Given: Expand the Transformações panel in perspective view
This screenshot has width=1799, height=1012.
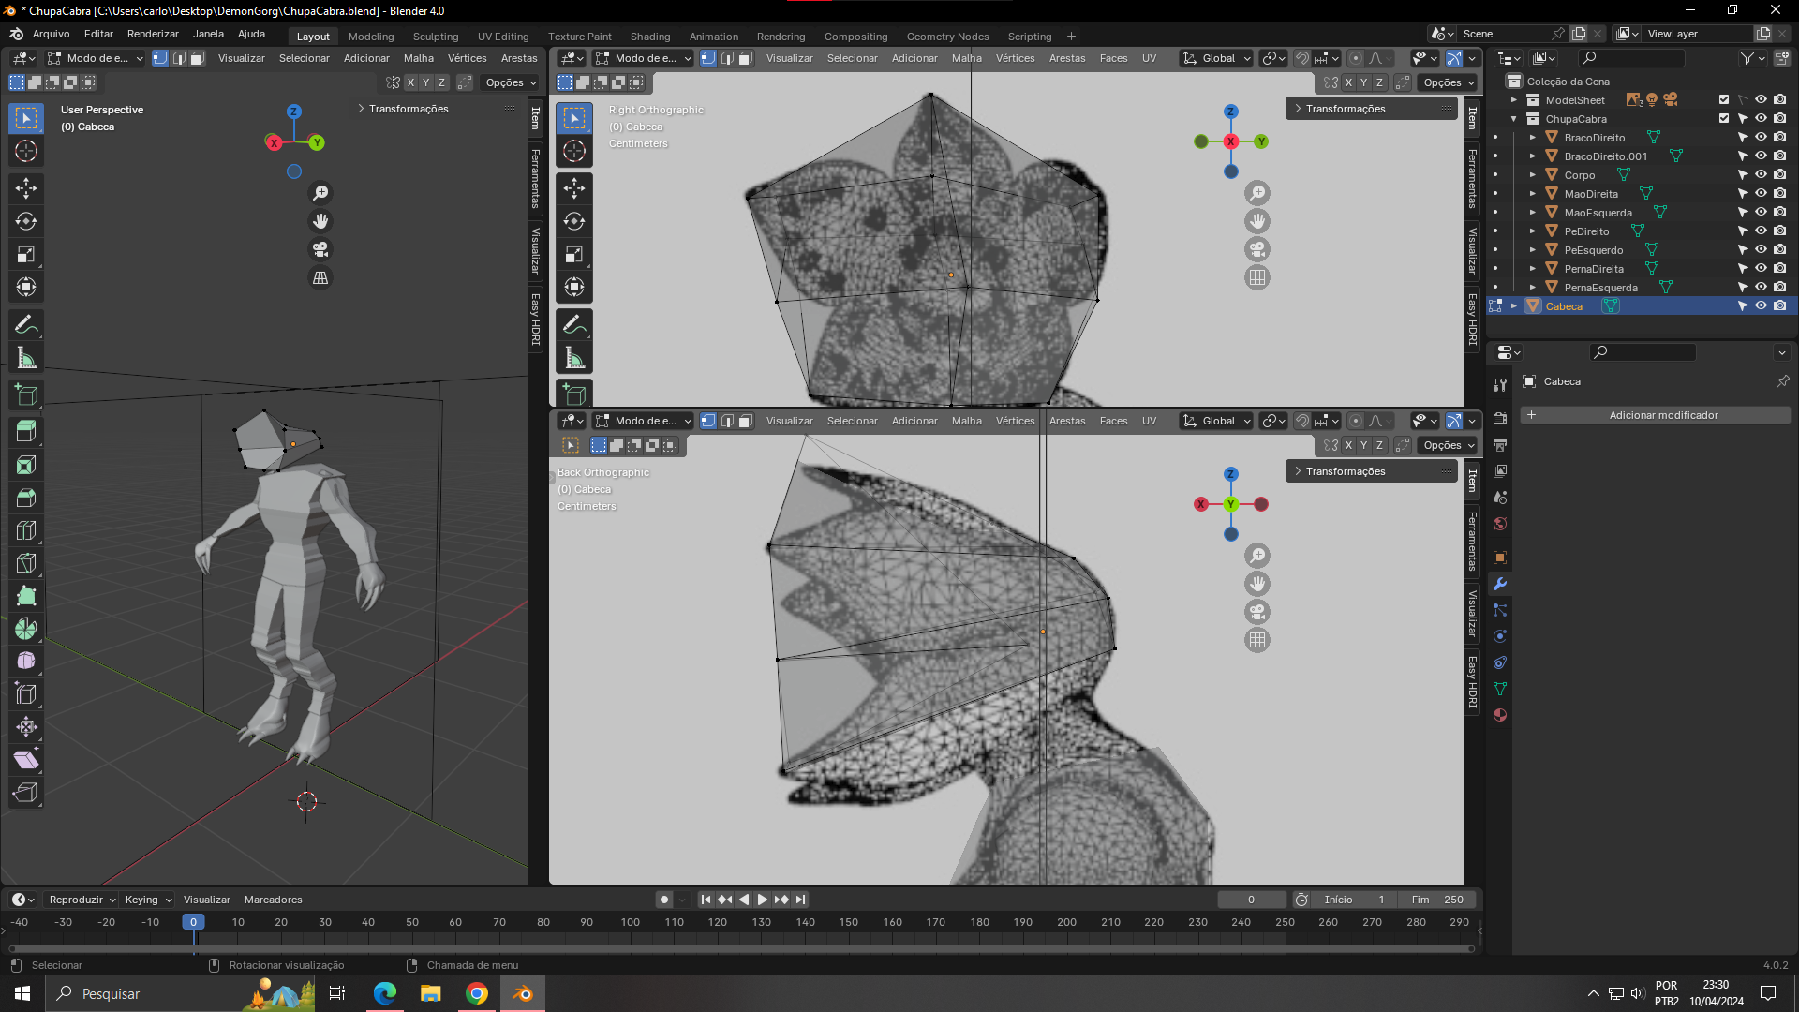Looking at the screenshot, I should click(409, 109).
